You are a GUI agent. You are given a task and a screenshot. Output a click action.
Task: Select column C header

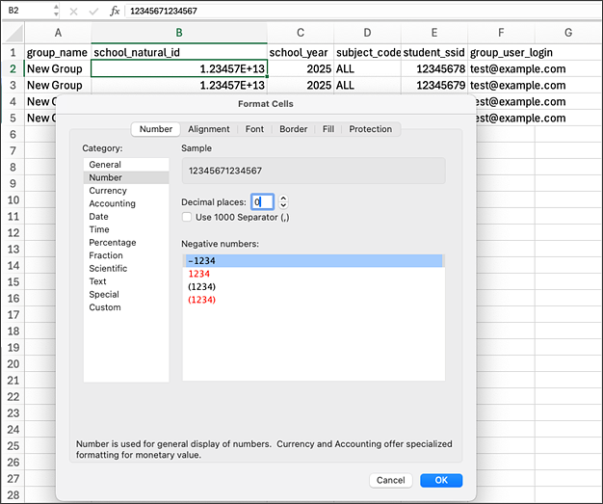[x=301, y=33]
